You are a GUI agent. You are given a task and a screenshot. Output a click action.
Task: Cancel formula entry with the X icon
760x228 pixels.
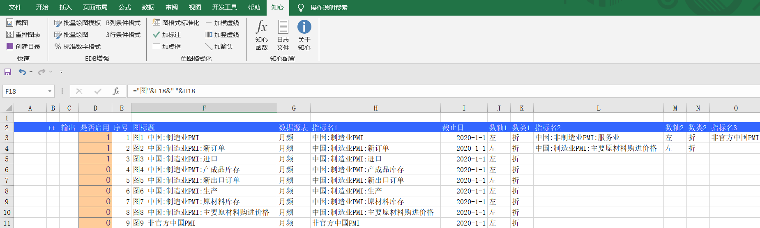pos(79,91)
